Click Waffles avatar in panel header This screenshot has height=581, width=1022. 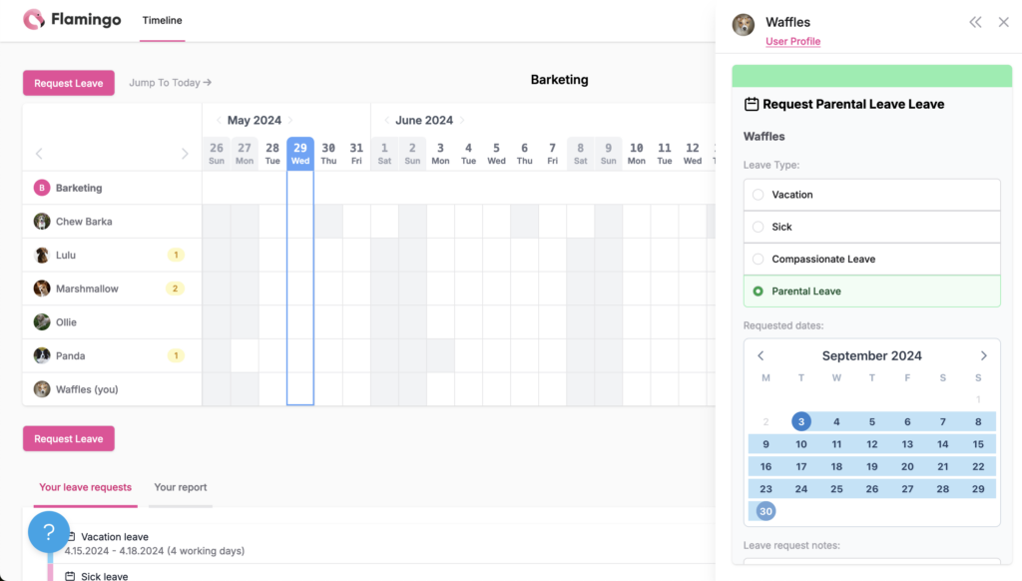743,25
